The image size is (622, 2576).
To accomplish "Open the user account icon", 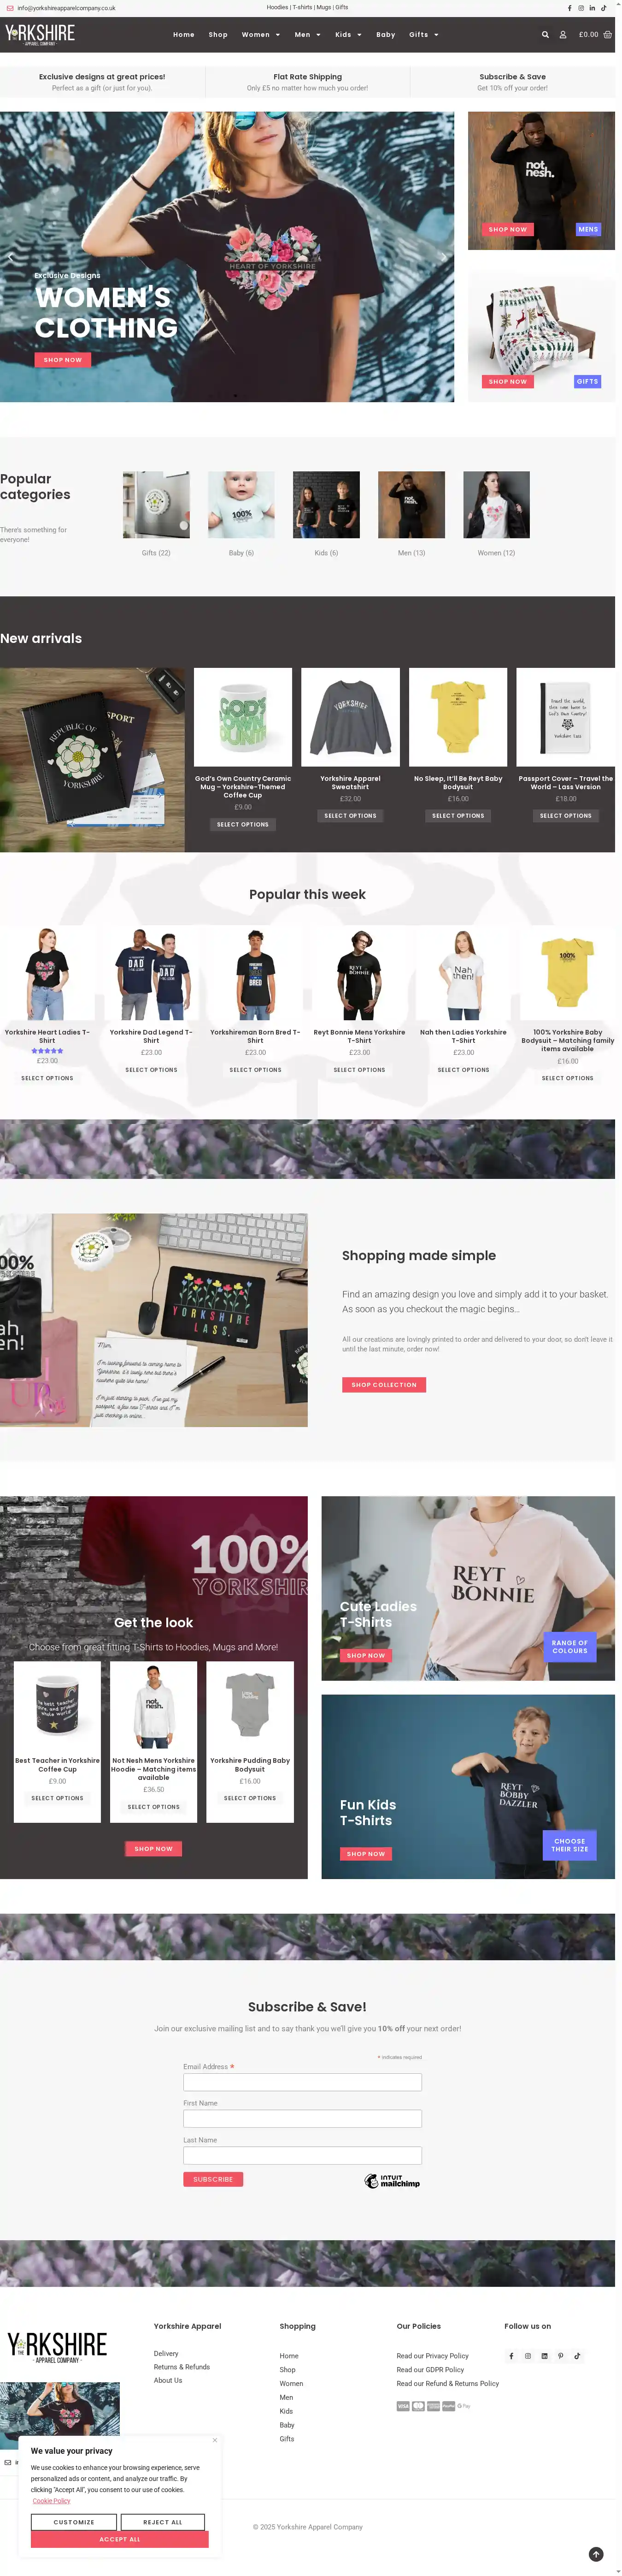I will tap(562, 35).
